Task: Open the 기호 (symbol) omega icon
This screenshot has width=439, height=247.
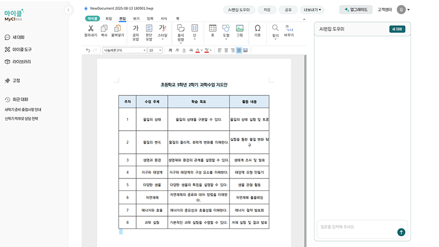Action: coord(257,29)
